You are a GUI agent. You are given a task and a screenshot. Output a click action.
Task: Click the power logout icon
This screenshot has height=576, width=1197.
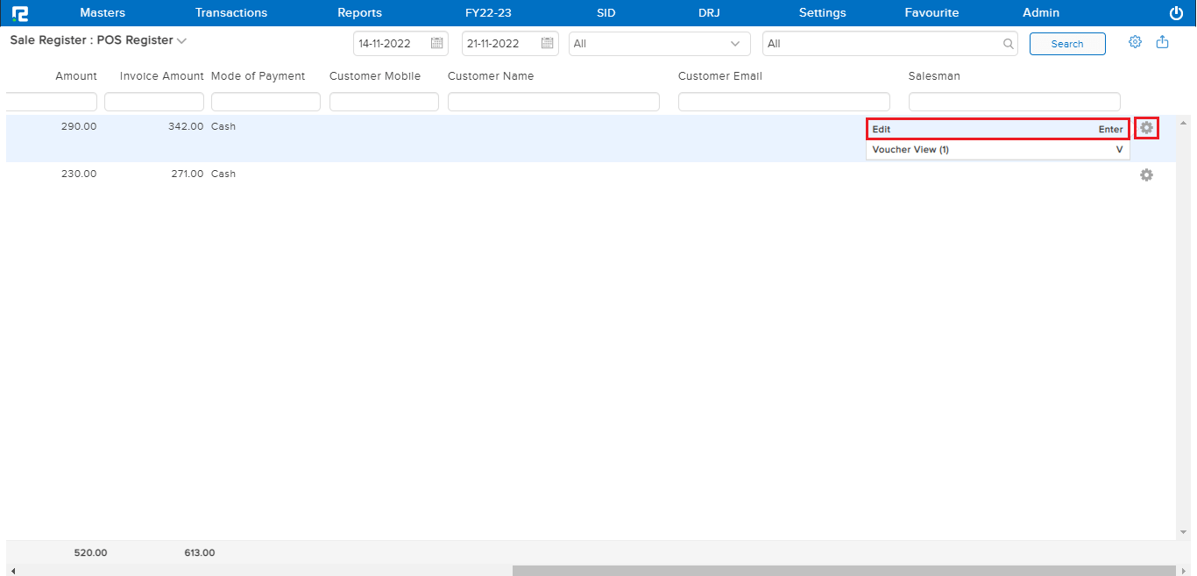tap(1176, 13)
